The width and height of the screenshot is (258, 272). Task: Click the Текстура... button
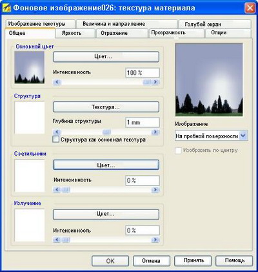click(x=106, y=107)
